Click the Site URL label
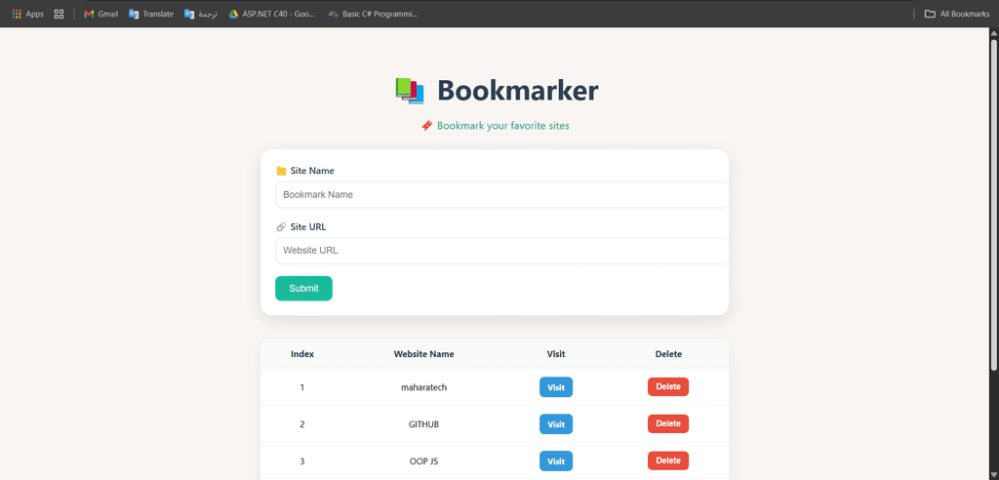Image resolution: width=999 pixels, height=480 pixels. click(308, 227)
